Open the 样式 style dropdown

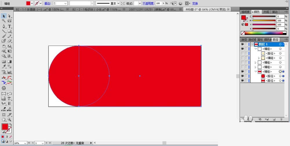(140, 3)
